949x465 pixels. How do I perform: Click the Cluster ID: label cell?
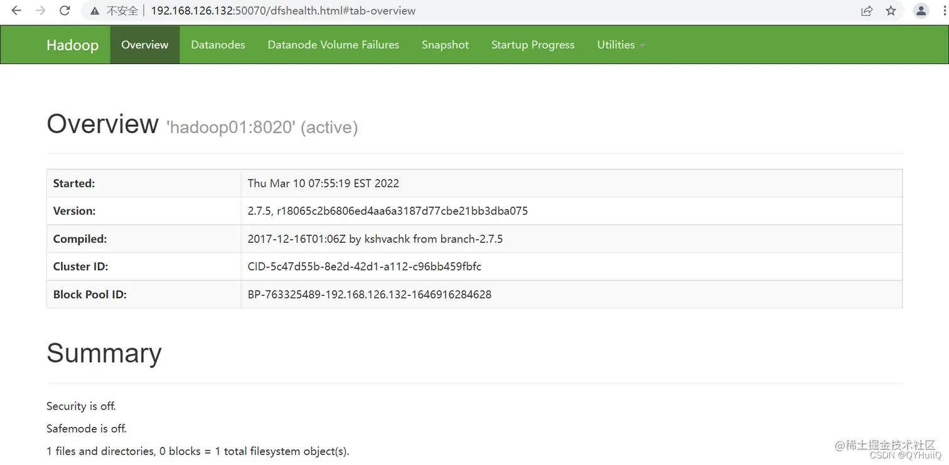(144, 266)
